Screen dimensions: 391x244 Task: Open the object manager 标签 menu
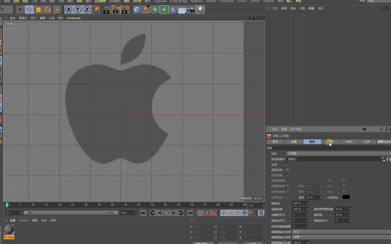311,8
